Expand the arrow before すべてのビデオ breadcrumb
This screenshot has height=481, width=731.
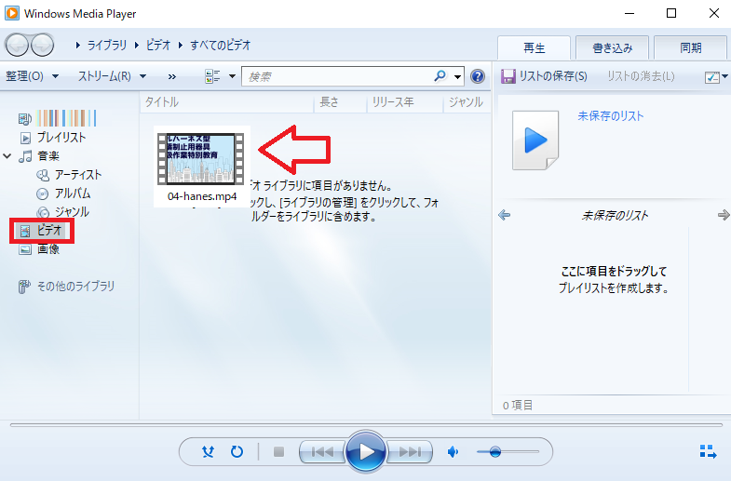[181, 46]
